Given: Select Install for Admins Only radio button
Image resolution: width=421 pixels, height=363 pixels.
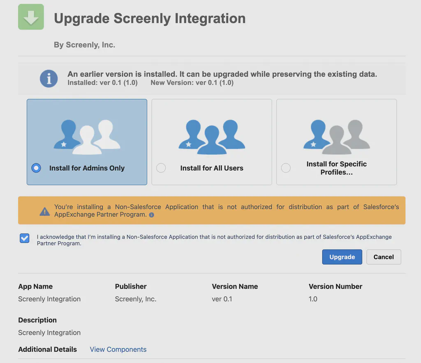Looking at the screenshot, I should point(36,168).
